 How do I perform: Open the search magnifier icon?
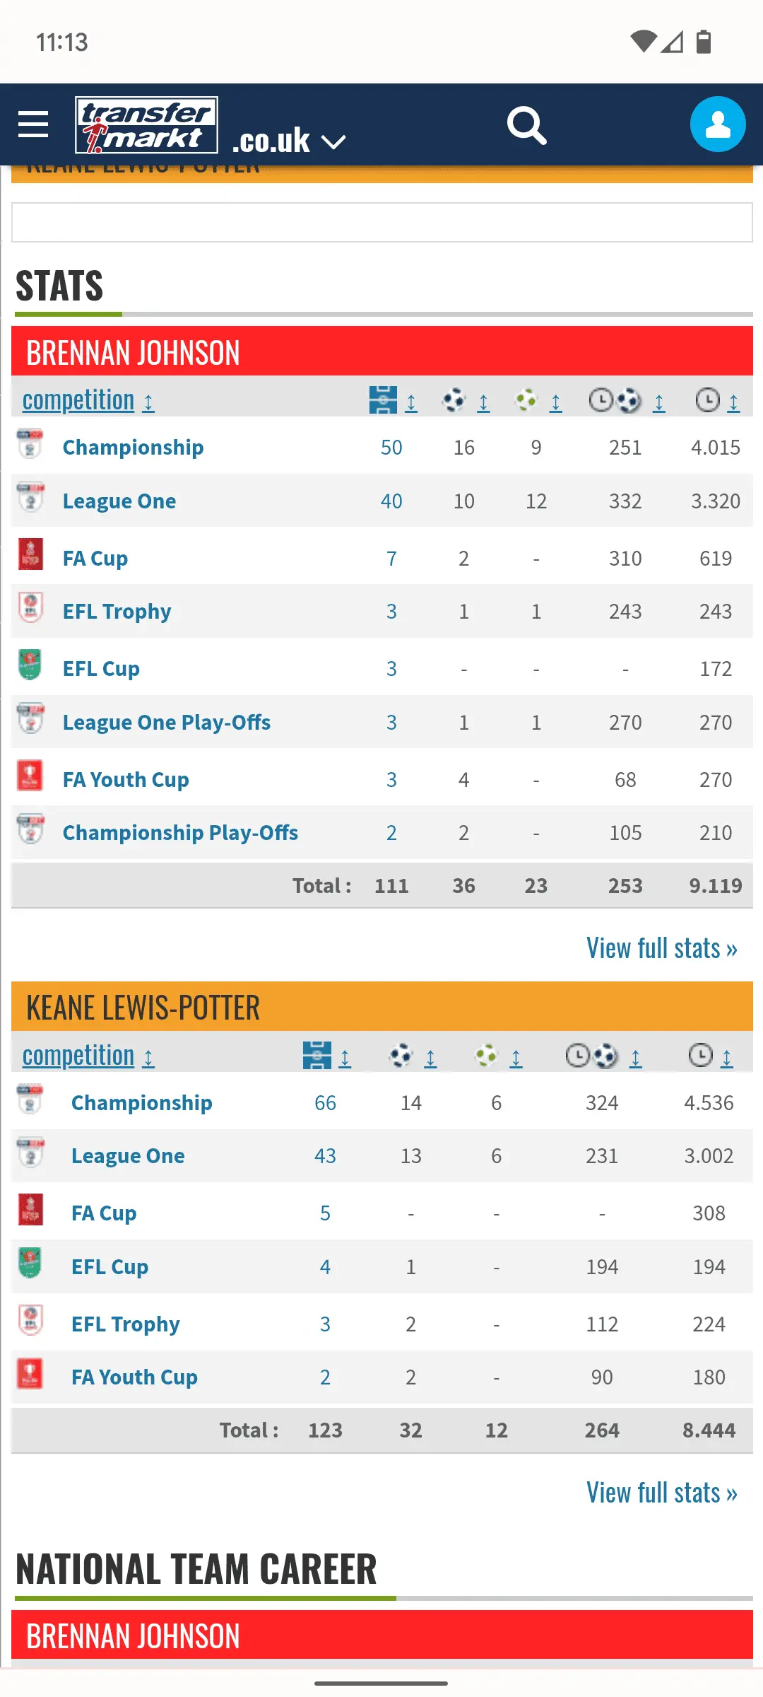(x=526, y=126)
